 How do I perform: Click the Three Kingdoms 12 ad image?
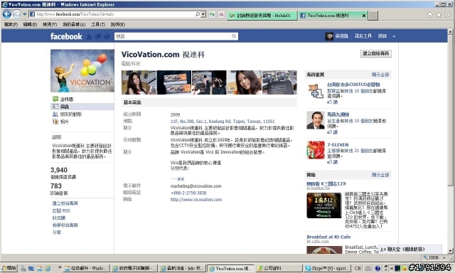pyautogui.click(x=324, y=205)
